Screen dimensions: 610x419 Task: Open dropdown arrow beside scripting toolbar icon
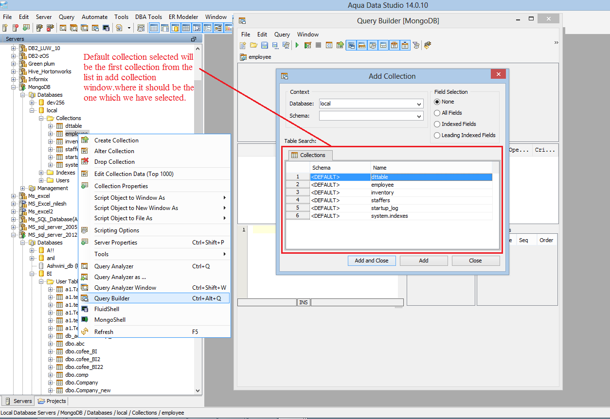(129, 28)
